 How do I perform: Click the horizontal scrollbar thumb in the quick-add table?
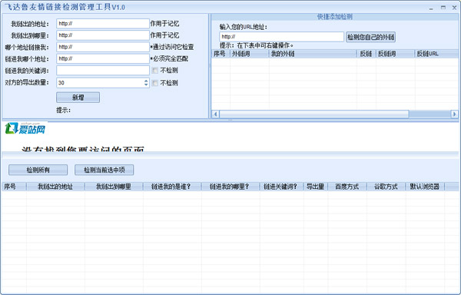314,114
